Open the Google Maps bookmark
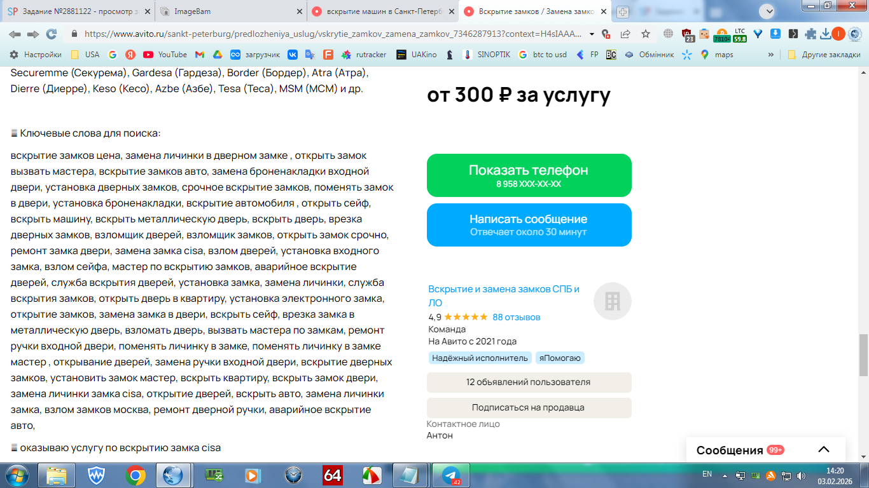The width and height of the screenshot is (869, 488). 716,55
